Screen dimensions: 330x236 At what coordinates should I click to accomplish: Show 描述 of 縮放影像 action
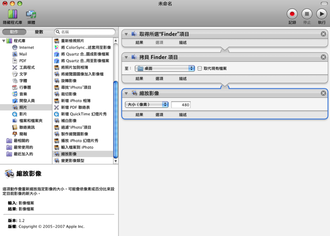183,115
